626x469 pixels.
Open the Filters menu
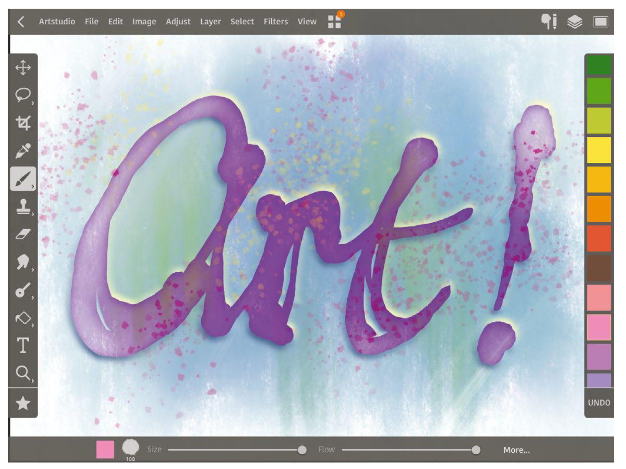pos(276,21)
